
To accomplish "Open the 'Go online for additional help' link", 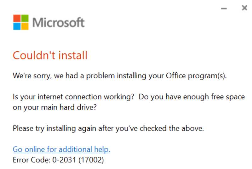I will [61, 149].
